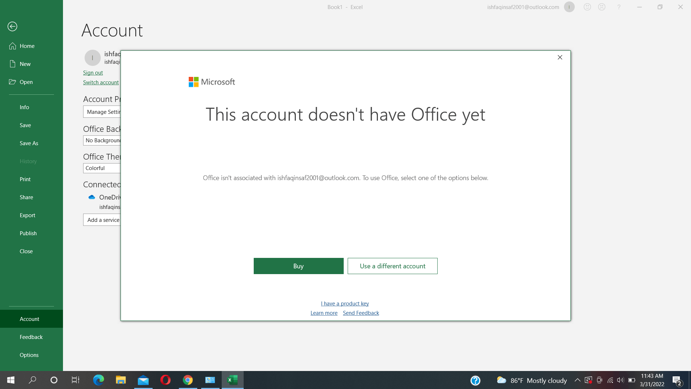691x389 pixels.
Task: Click Use a different account button
Action: [x=392, y=266]
